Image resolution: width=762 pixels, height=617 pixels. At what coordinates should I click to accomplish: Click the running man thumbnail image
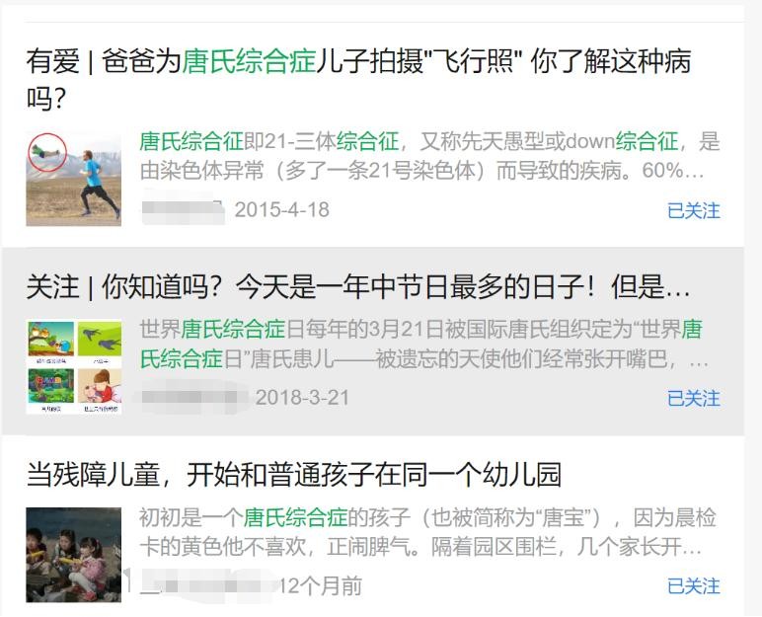point(73,180)
